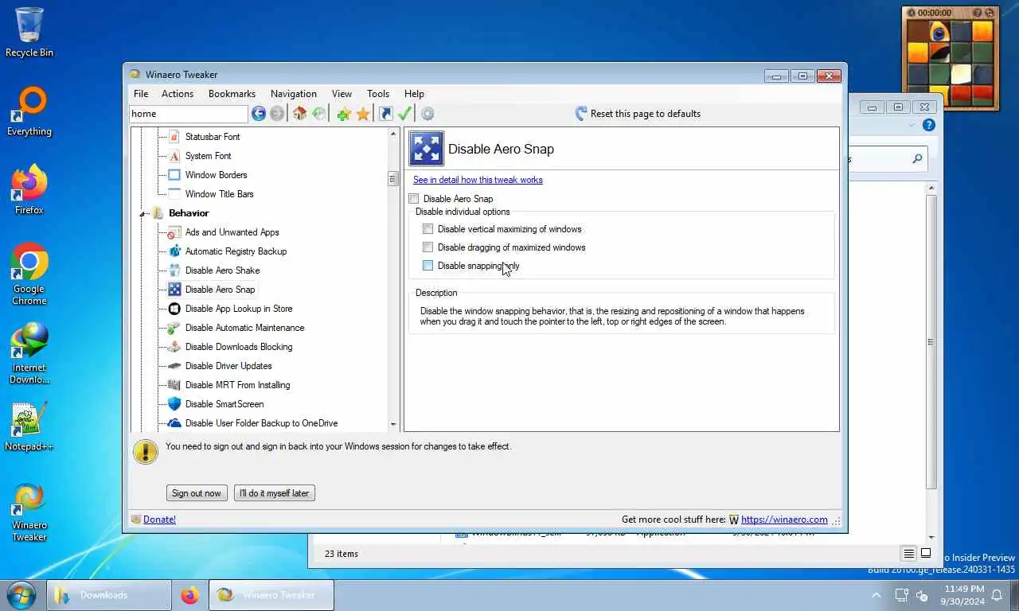Check Disable vertical maximizing of windows

[428, 229]
